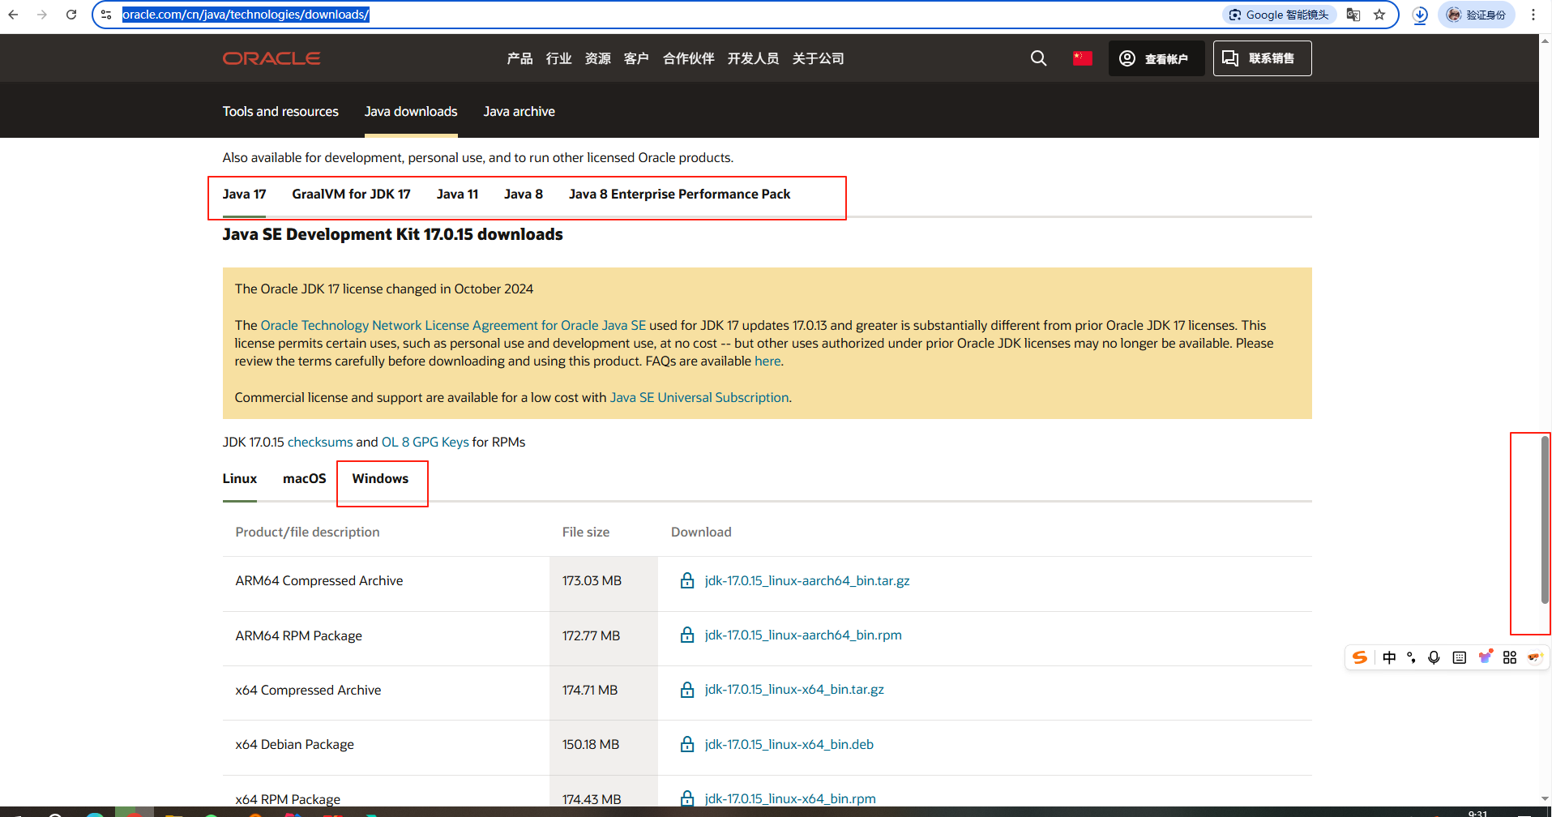
Task: Open the browser downloads icon
Action: tap(1419, 15)
